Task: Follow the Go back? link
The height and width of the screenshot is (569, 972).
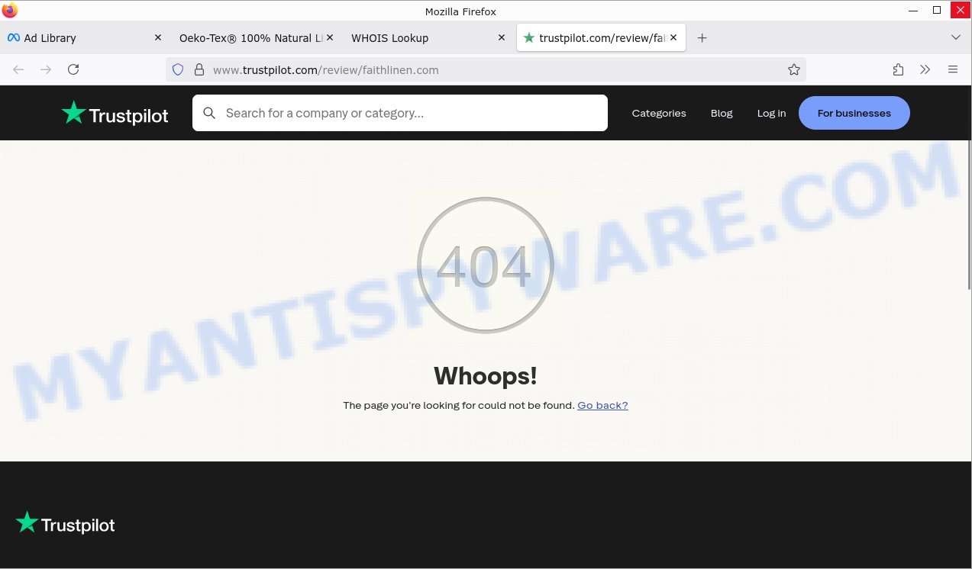Action: (x=602, y=405)
